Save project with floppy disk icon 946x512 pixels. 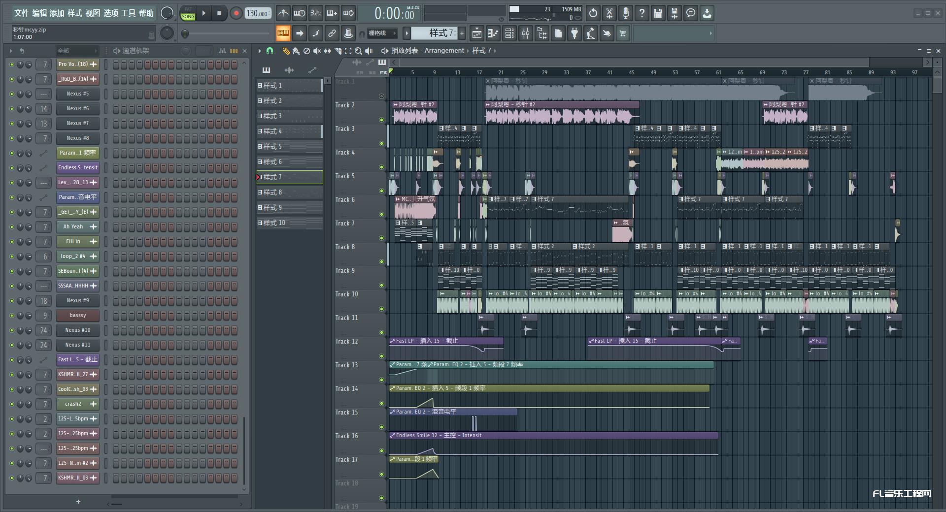(658, 13)
